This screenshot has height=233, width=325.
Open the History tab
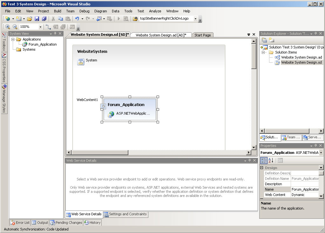click(92, 223)
